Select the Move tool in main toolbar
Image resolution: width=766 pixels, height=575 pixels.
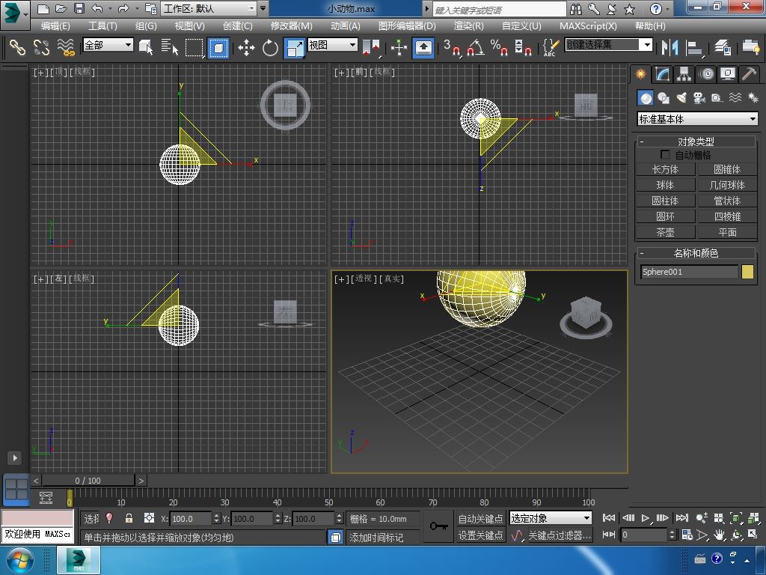246,48
